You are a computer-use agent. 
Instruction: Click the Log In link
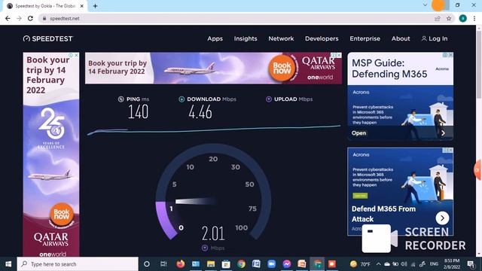[x=435, y=38]
